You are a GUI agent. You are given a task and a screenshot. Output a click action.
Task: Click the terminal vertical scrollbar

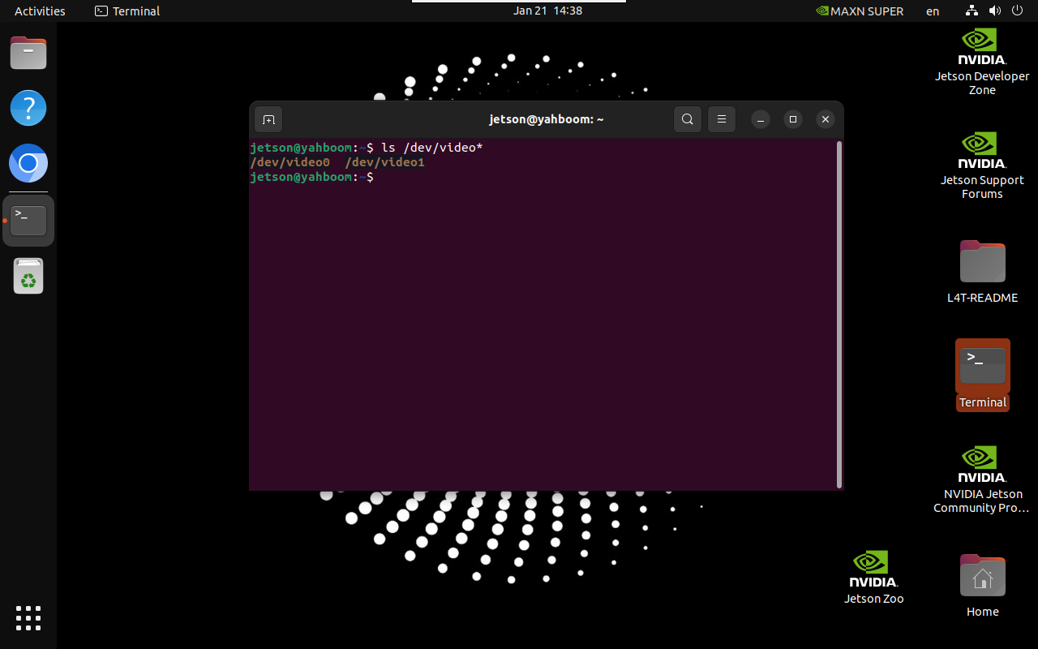click(839, 315)
